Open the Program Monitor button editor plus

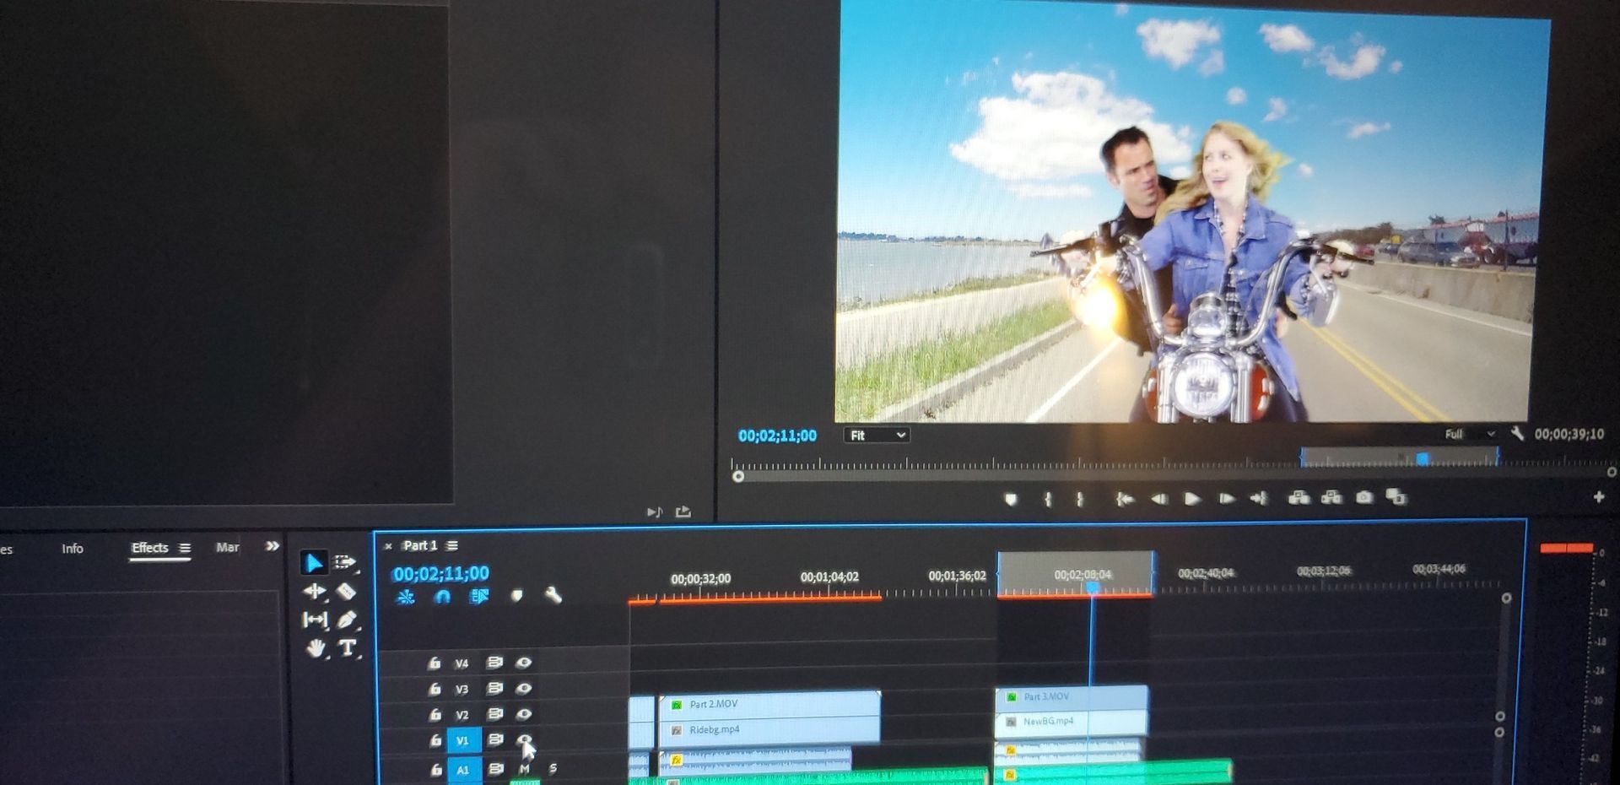1598,497
